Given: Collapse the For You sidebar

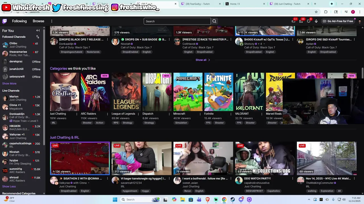Looking at the screenshot, I should pos(38,31).
